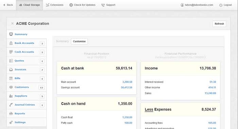Click the Cash at bank heading

point(72,68)
